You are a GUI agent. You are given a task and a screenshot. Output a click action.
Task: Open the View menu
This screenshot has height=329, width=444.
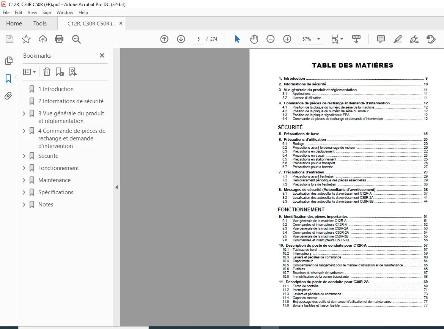click(x=32, y=13)
